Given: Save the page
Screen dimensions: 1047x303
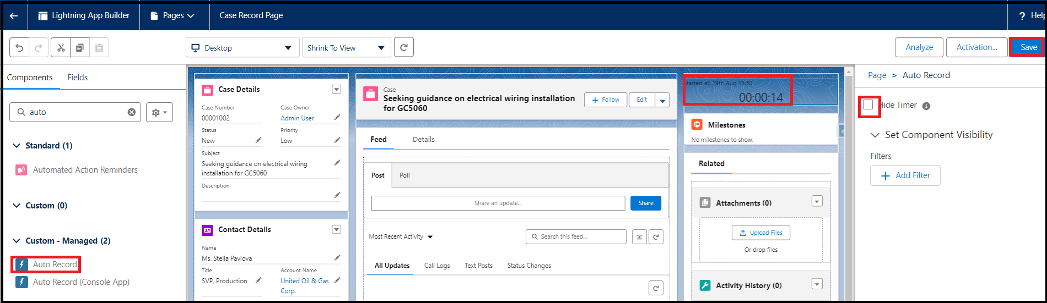Looking at the screenshot, I should click(x=1028, y=47).
